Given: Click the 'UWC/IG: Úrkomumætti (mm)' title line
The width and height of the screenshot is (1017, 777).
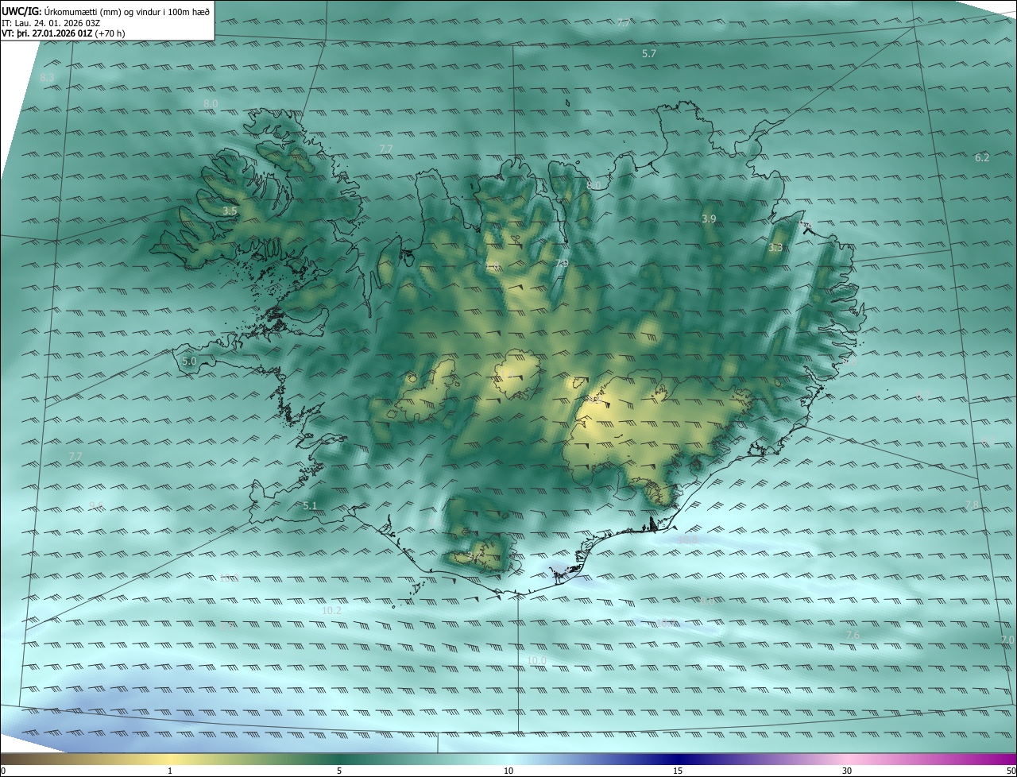Looking at the screenshot, I should pyautogui.click(x=106, y=10).
